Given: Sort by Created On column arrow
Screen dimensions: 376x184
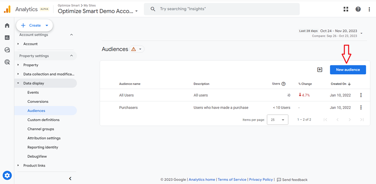Looking at the screenshot, I should pyautogui.click(x=349, y=84).
